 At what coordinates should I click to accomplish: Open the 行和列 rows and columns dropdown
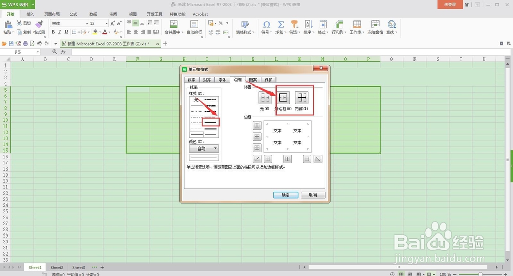[339, 32]
